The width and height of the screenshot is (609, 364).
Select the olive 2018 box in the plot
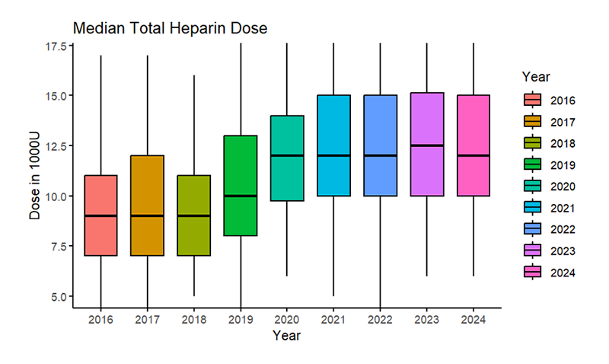pyautogui.click(x=194, y=216)
